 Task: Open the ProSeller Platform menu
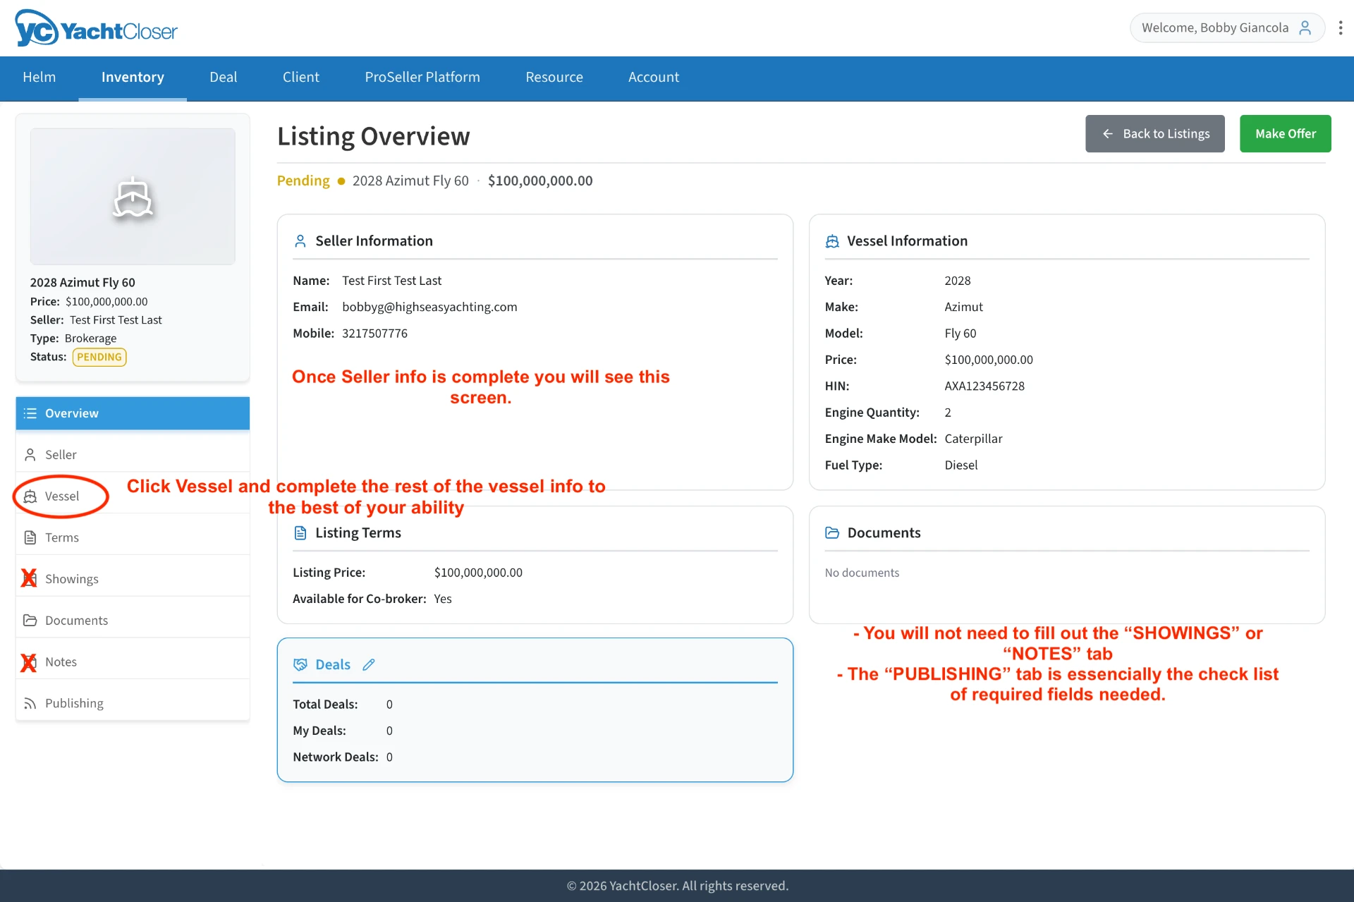422,77
